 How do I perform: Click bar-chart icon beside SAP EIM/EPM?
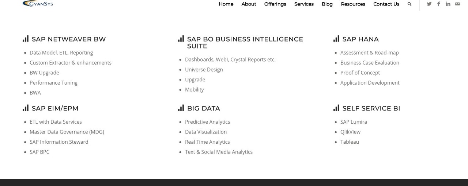click(x=26, y=108)
